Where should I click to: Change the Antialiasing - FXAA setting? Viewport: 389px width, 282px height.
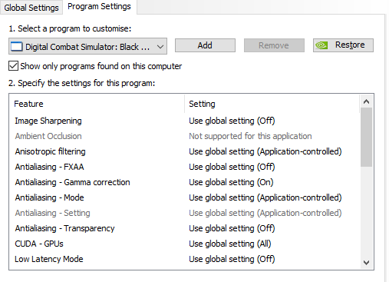click(232, 167)
